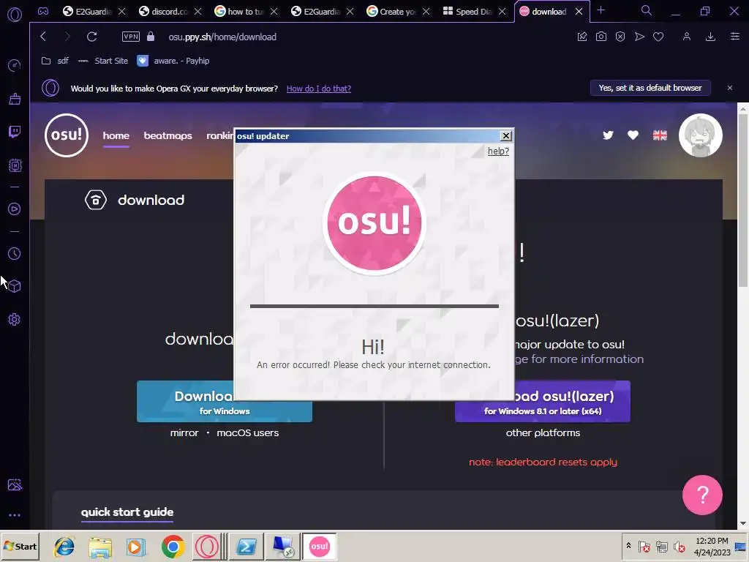The height and width of the screenshot is (562, 749).
Task: Open GX Control speedometer icon in sidebar
Action: [x=15, y=65]
